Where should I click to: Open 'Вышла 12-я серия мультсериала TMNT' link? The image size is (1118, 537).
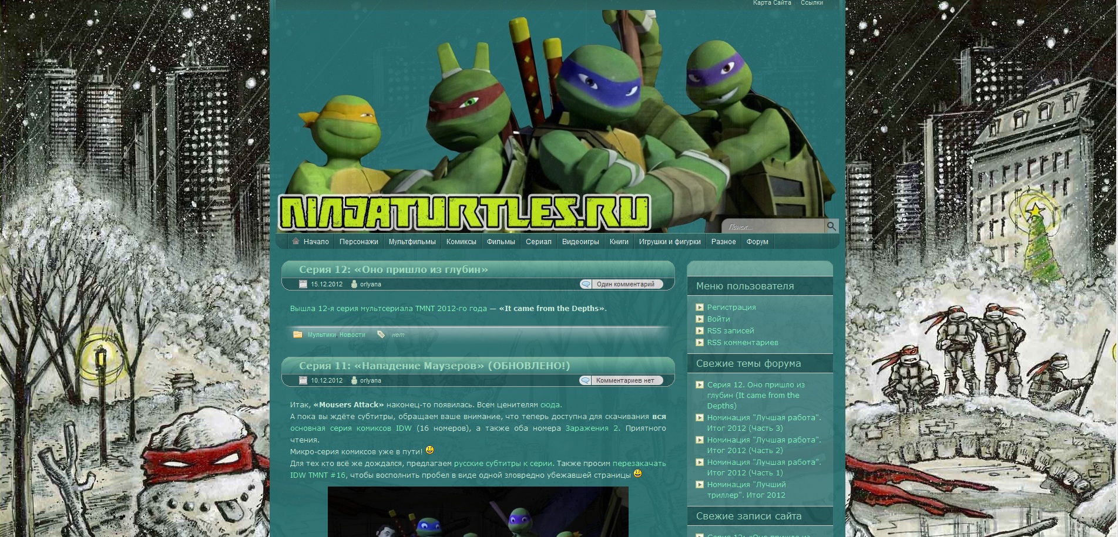388,308
